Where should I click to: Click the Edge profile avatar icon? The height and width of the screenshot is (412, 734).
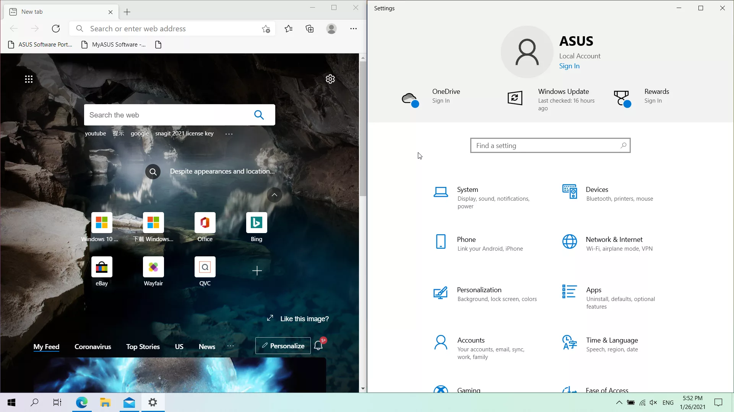point(331,29)
